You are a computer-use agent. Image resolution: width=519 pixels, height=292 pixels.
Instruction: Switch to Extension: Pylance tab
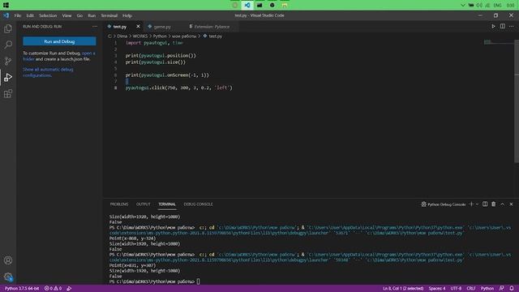tap(212, 27)
